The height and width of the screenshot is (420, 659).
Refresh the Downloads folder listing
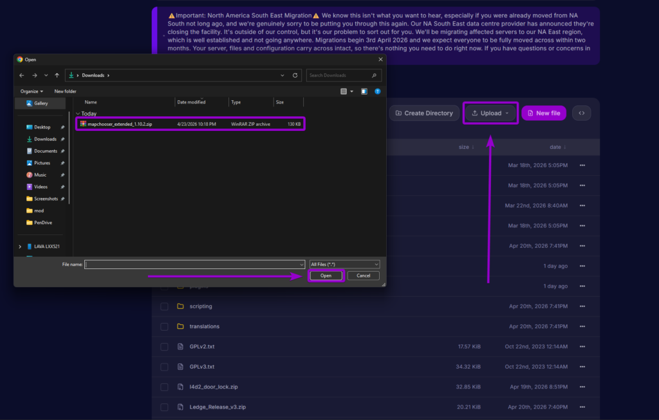coord(295,75)
